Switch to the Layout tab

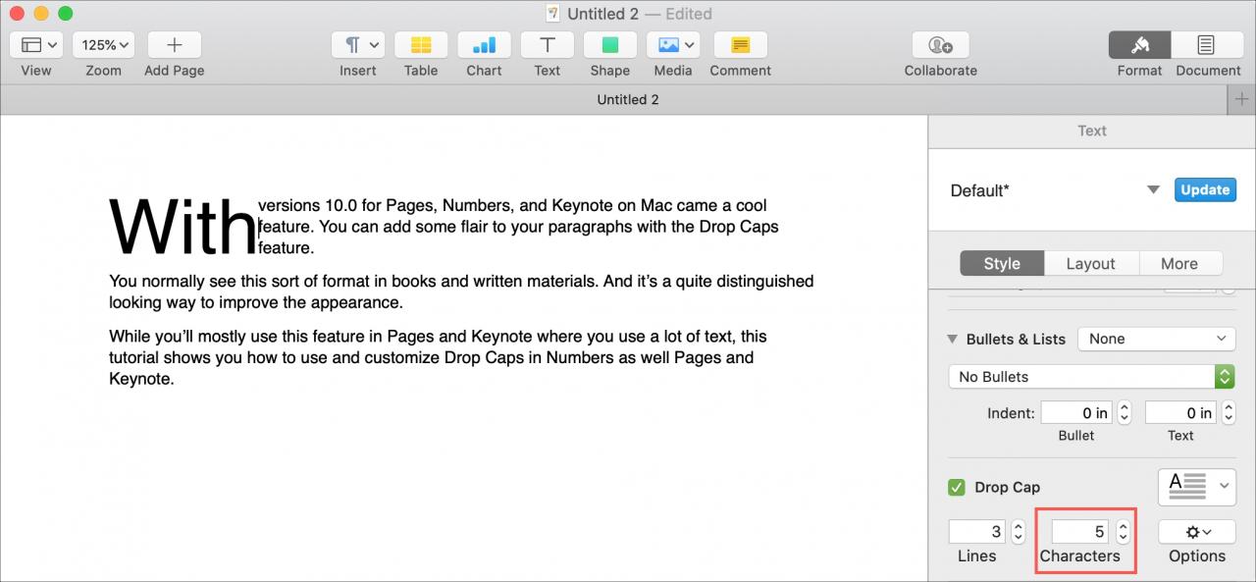pyautogui.click(x=1090, y=263)
